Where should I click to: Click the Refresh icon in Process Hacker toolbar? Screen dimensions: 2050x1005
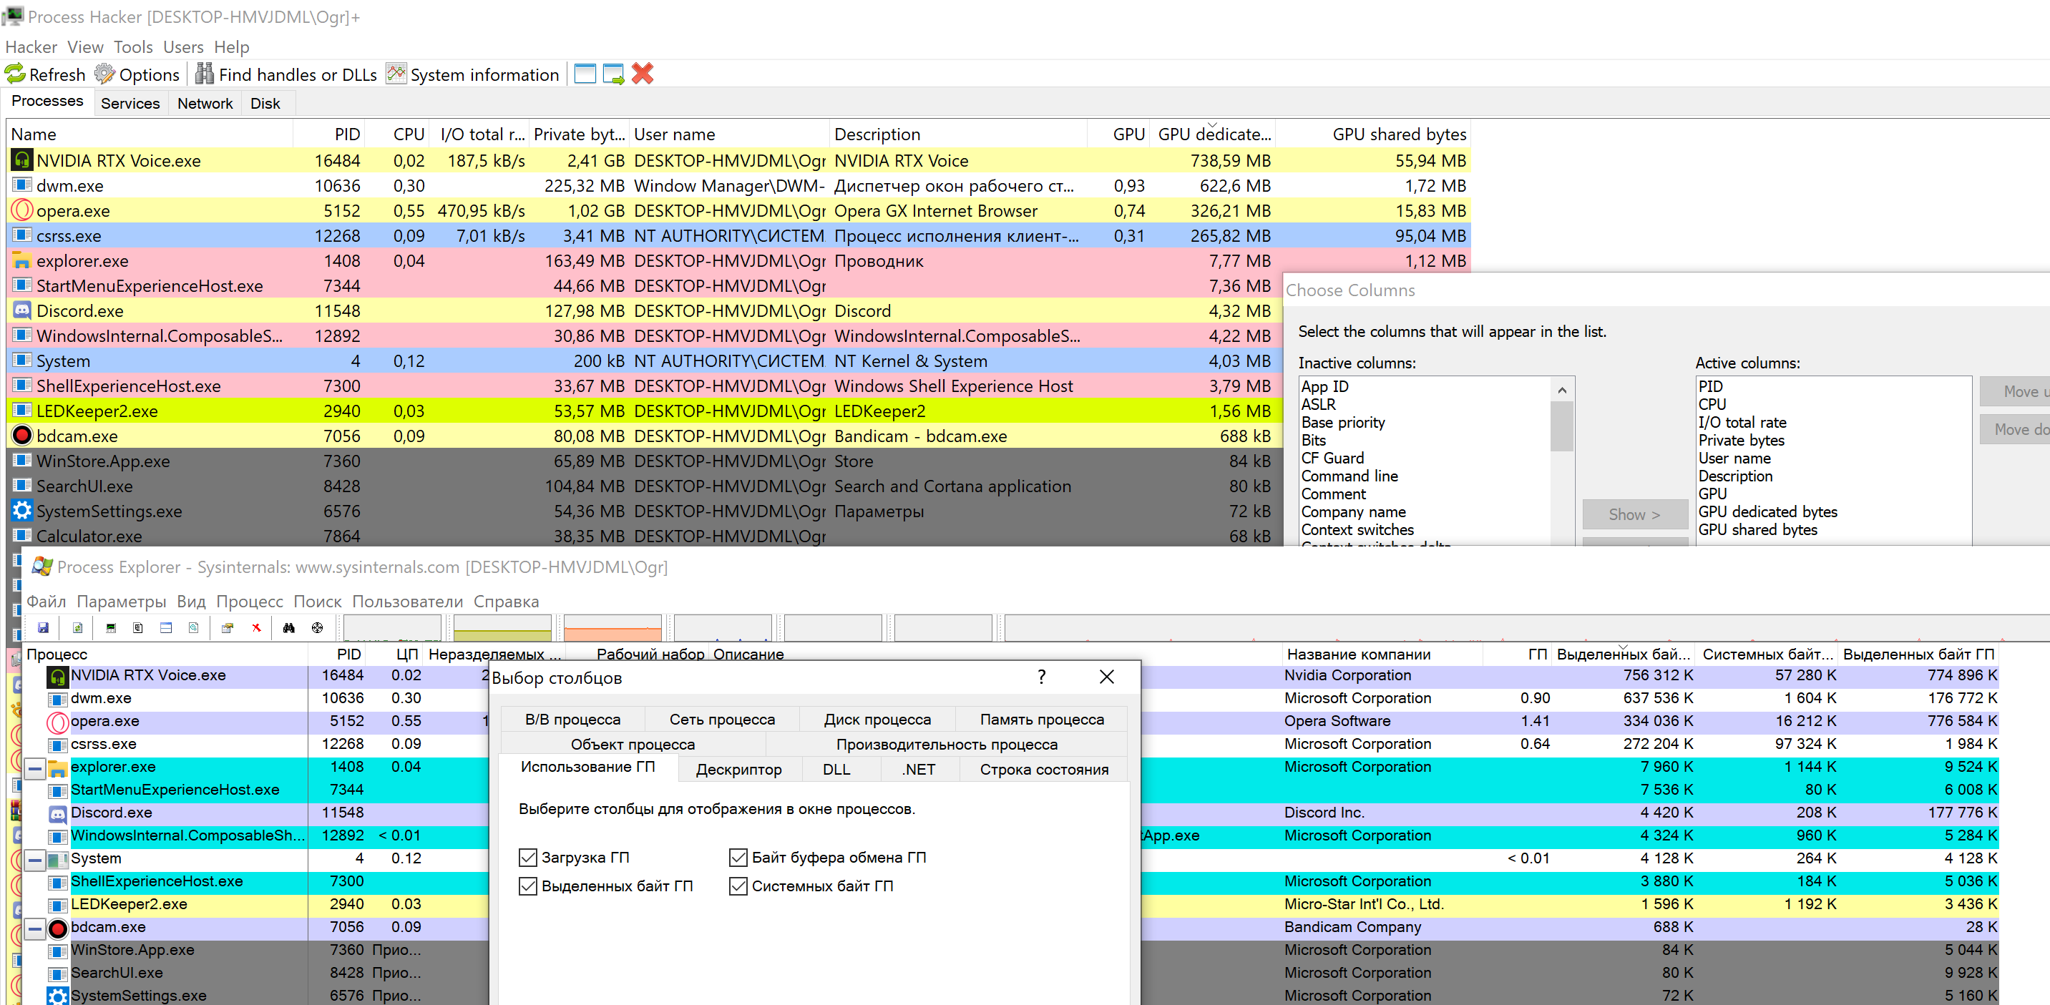pyautogui.click(x=15, y=74)
